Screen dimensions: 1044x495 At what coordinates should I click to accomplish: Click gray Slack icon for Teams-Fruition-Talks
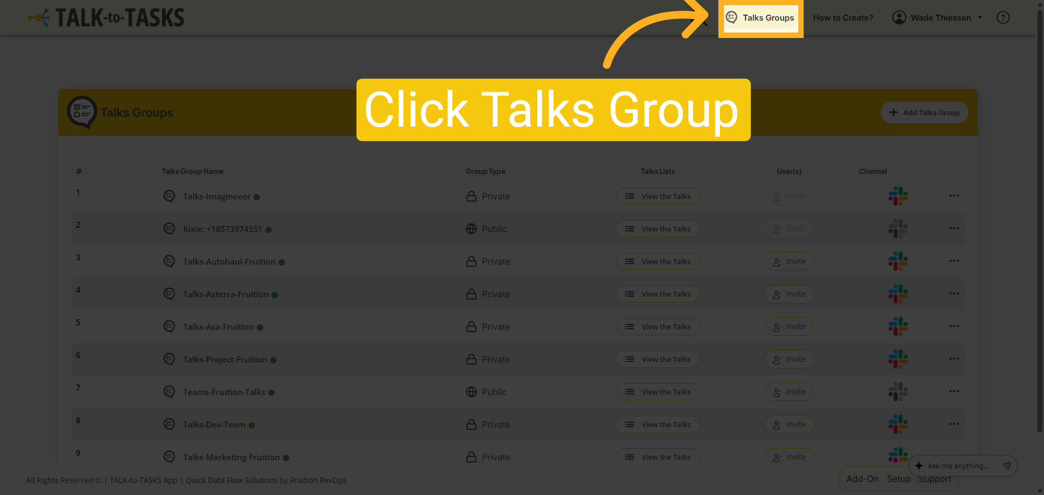click(898, 392)
